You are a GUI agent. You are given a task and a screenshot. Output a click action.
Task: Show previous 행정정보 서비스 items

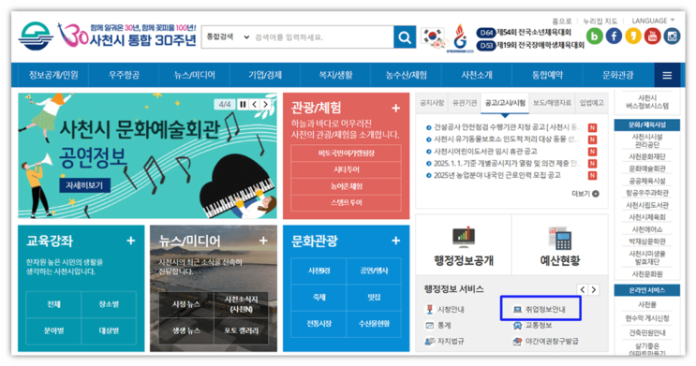583,289
